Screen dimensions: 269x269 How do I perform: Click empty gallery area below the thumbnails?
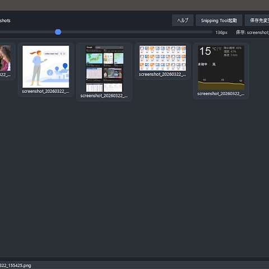pos(134,178)
